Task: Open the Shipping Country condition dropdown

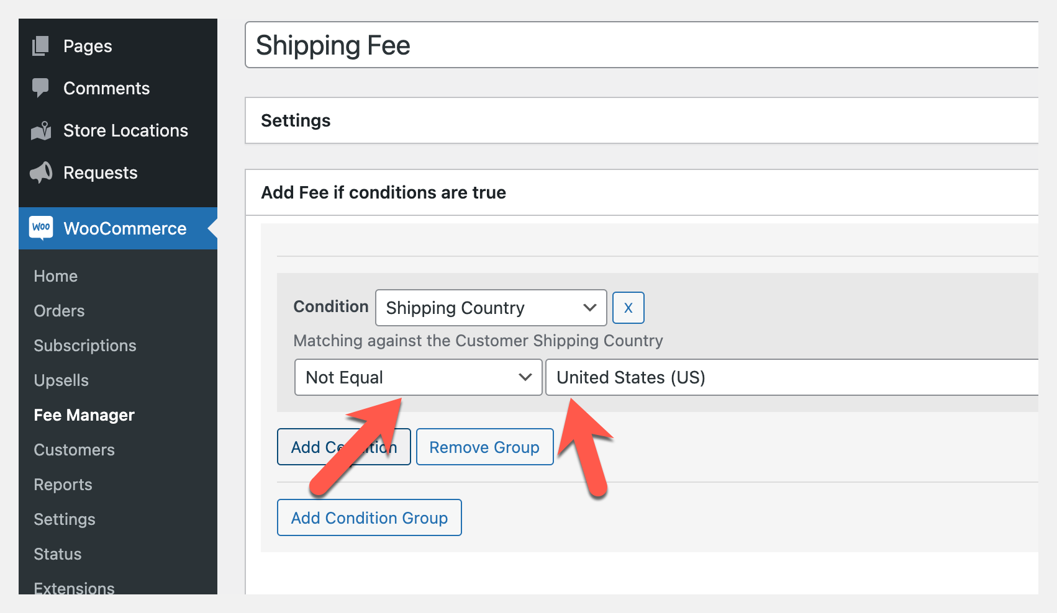Action: [491, 308]
